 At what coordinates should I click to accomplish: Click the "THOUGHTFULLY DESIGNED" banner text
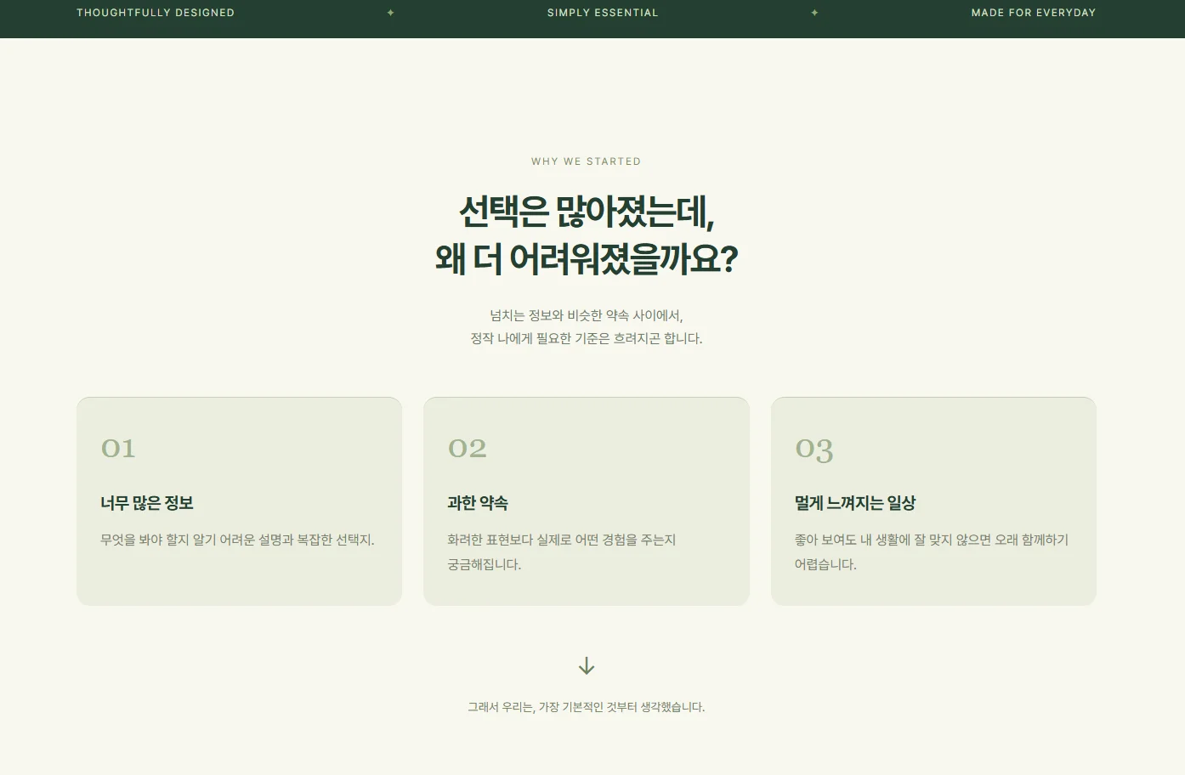156,13
